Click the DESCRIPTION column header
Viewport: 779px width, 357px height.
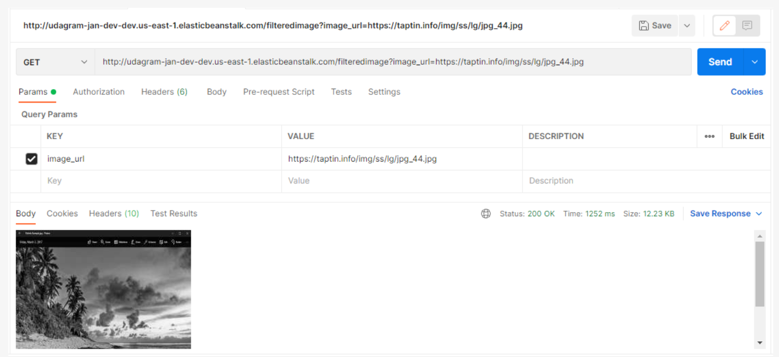[556, 136]
